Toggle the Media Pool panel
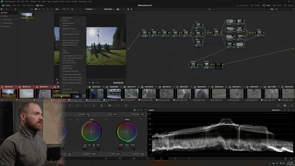295x166 pixels. tap(29, 6)
